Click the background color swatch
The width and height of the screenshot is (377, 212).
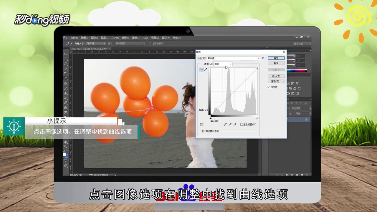pos(67,156)
